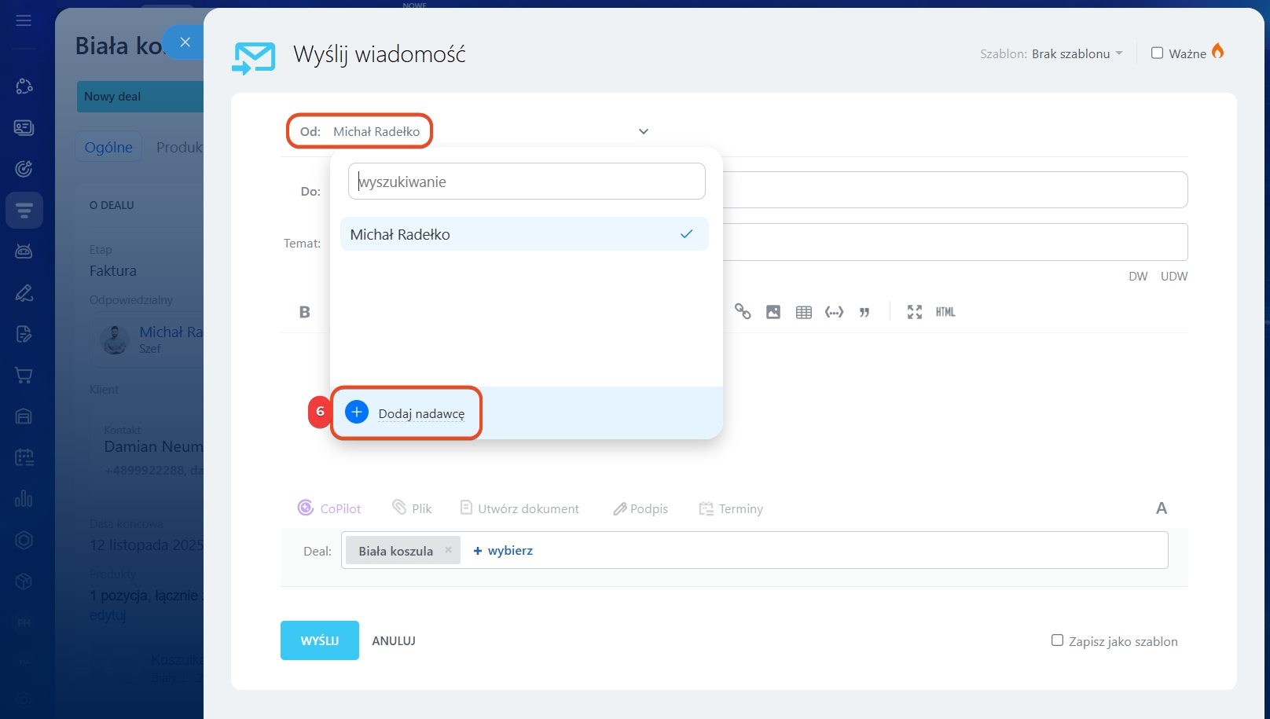Click the wyszukiwanie search field
The height and width of the screenshot is (719, 1270).
pyautogui.click(x=527, y=182)
